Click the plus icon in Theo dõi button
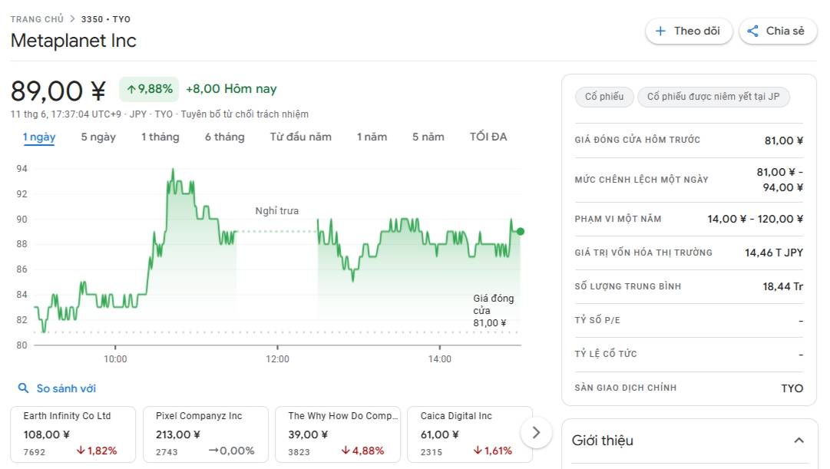830x469 pixels. tap(660, 31)
